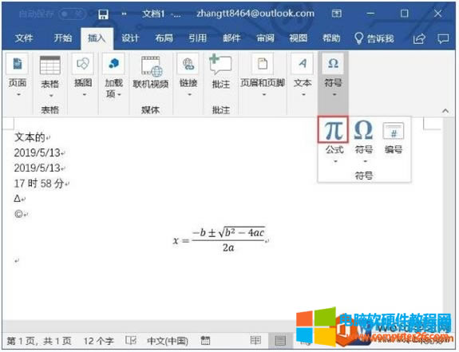Click the quadratic formula equation in document

[x=220, y=239]
